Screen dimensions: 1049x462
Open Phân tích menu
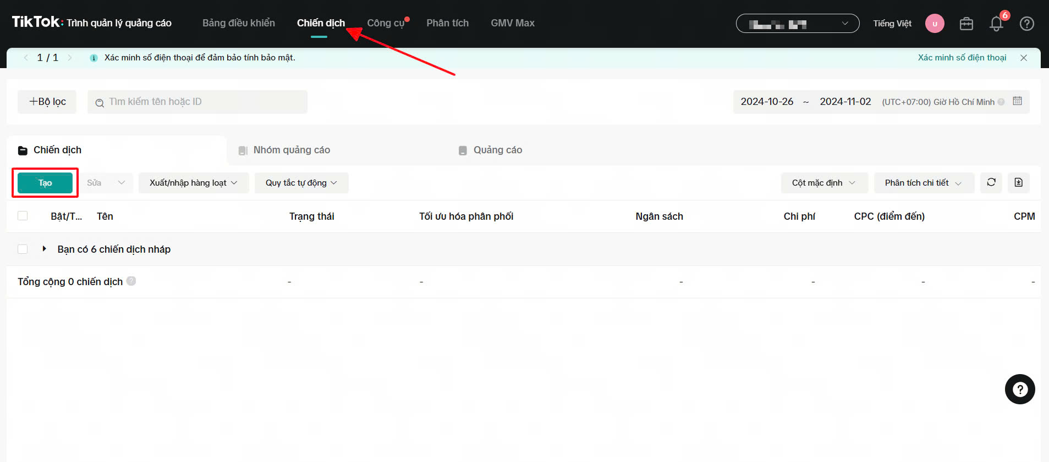(448, 23)
